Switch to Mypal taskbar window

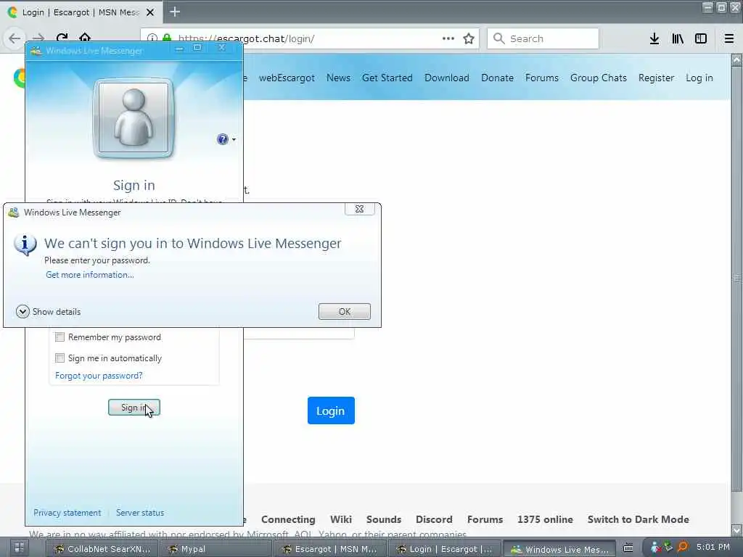tap(215, 549)
